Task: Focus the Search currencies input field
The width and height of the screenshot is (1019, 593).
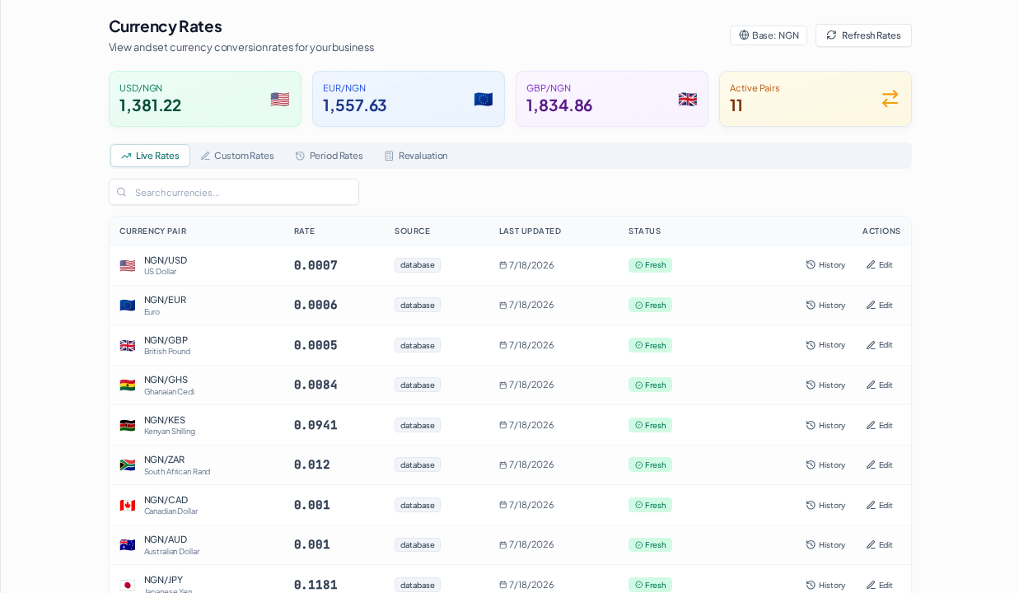Action: [234, 192]
